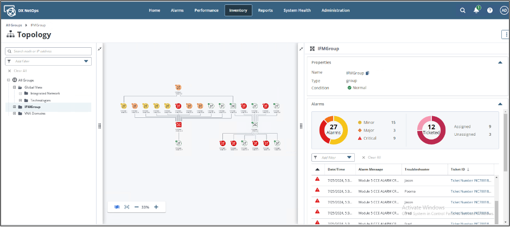Click the All Groups breadcrumb link
Viewport: 510px width, 227px height.
tap(15, 25)
